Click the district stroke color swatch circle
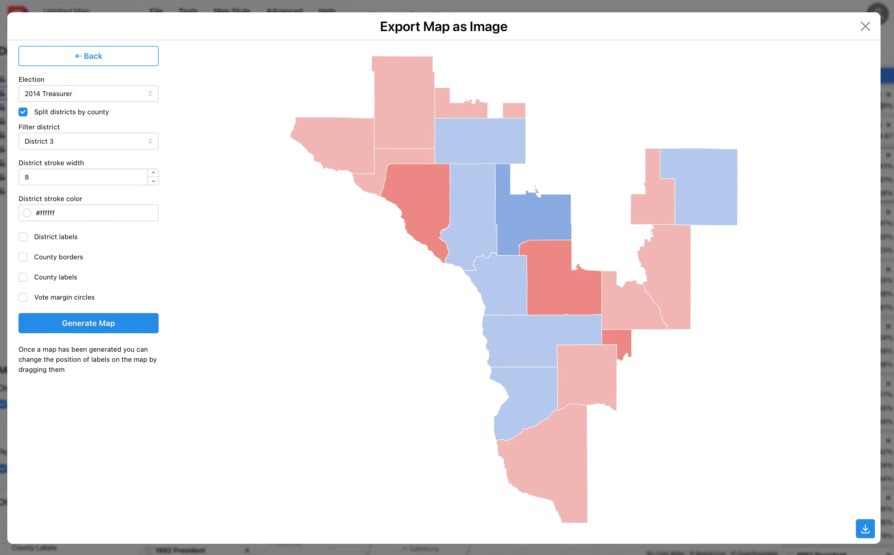This screenshot has width=894, height=555. 27,213
